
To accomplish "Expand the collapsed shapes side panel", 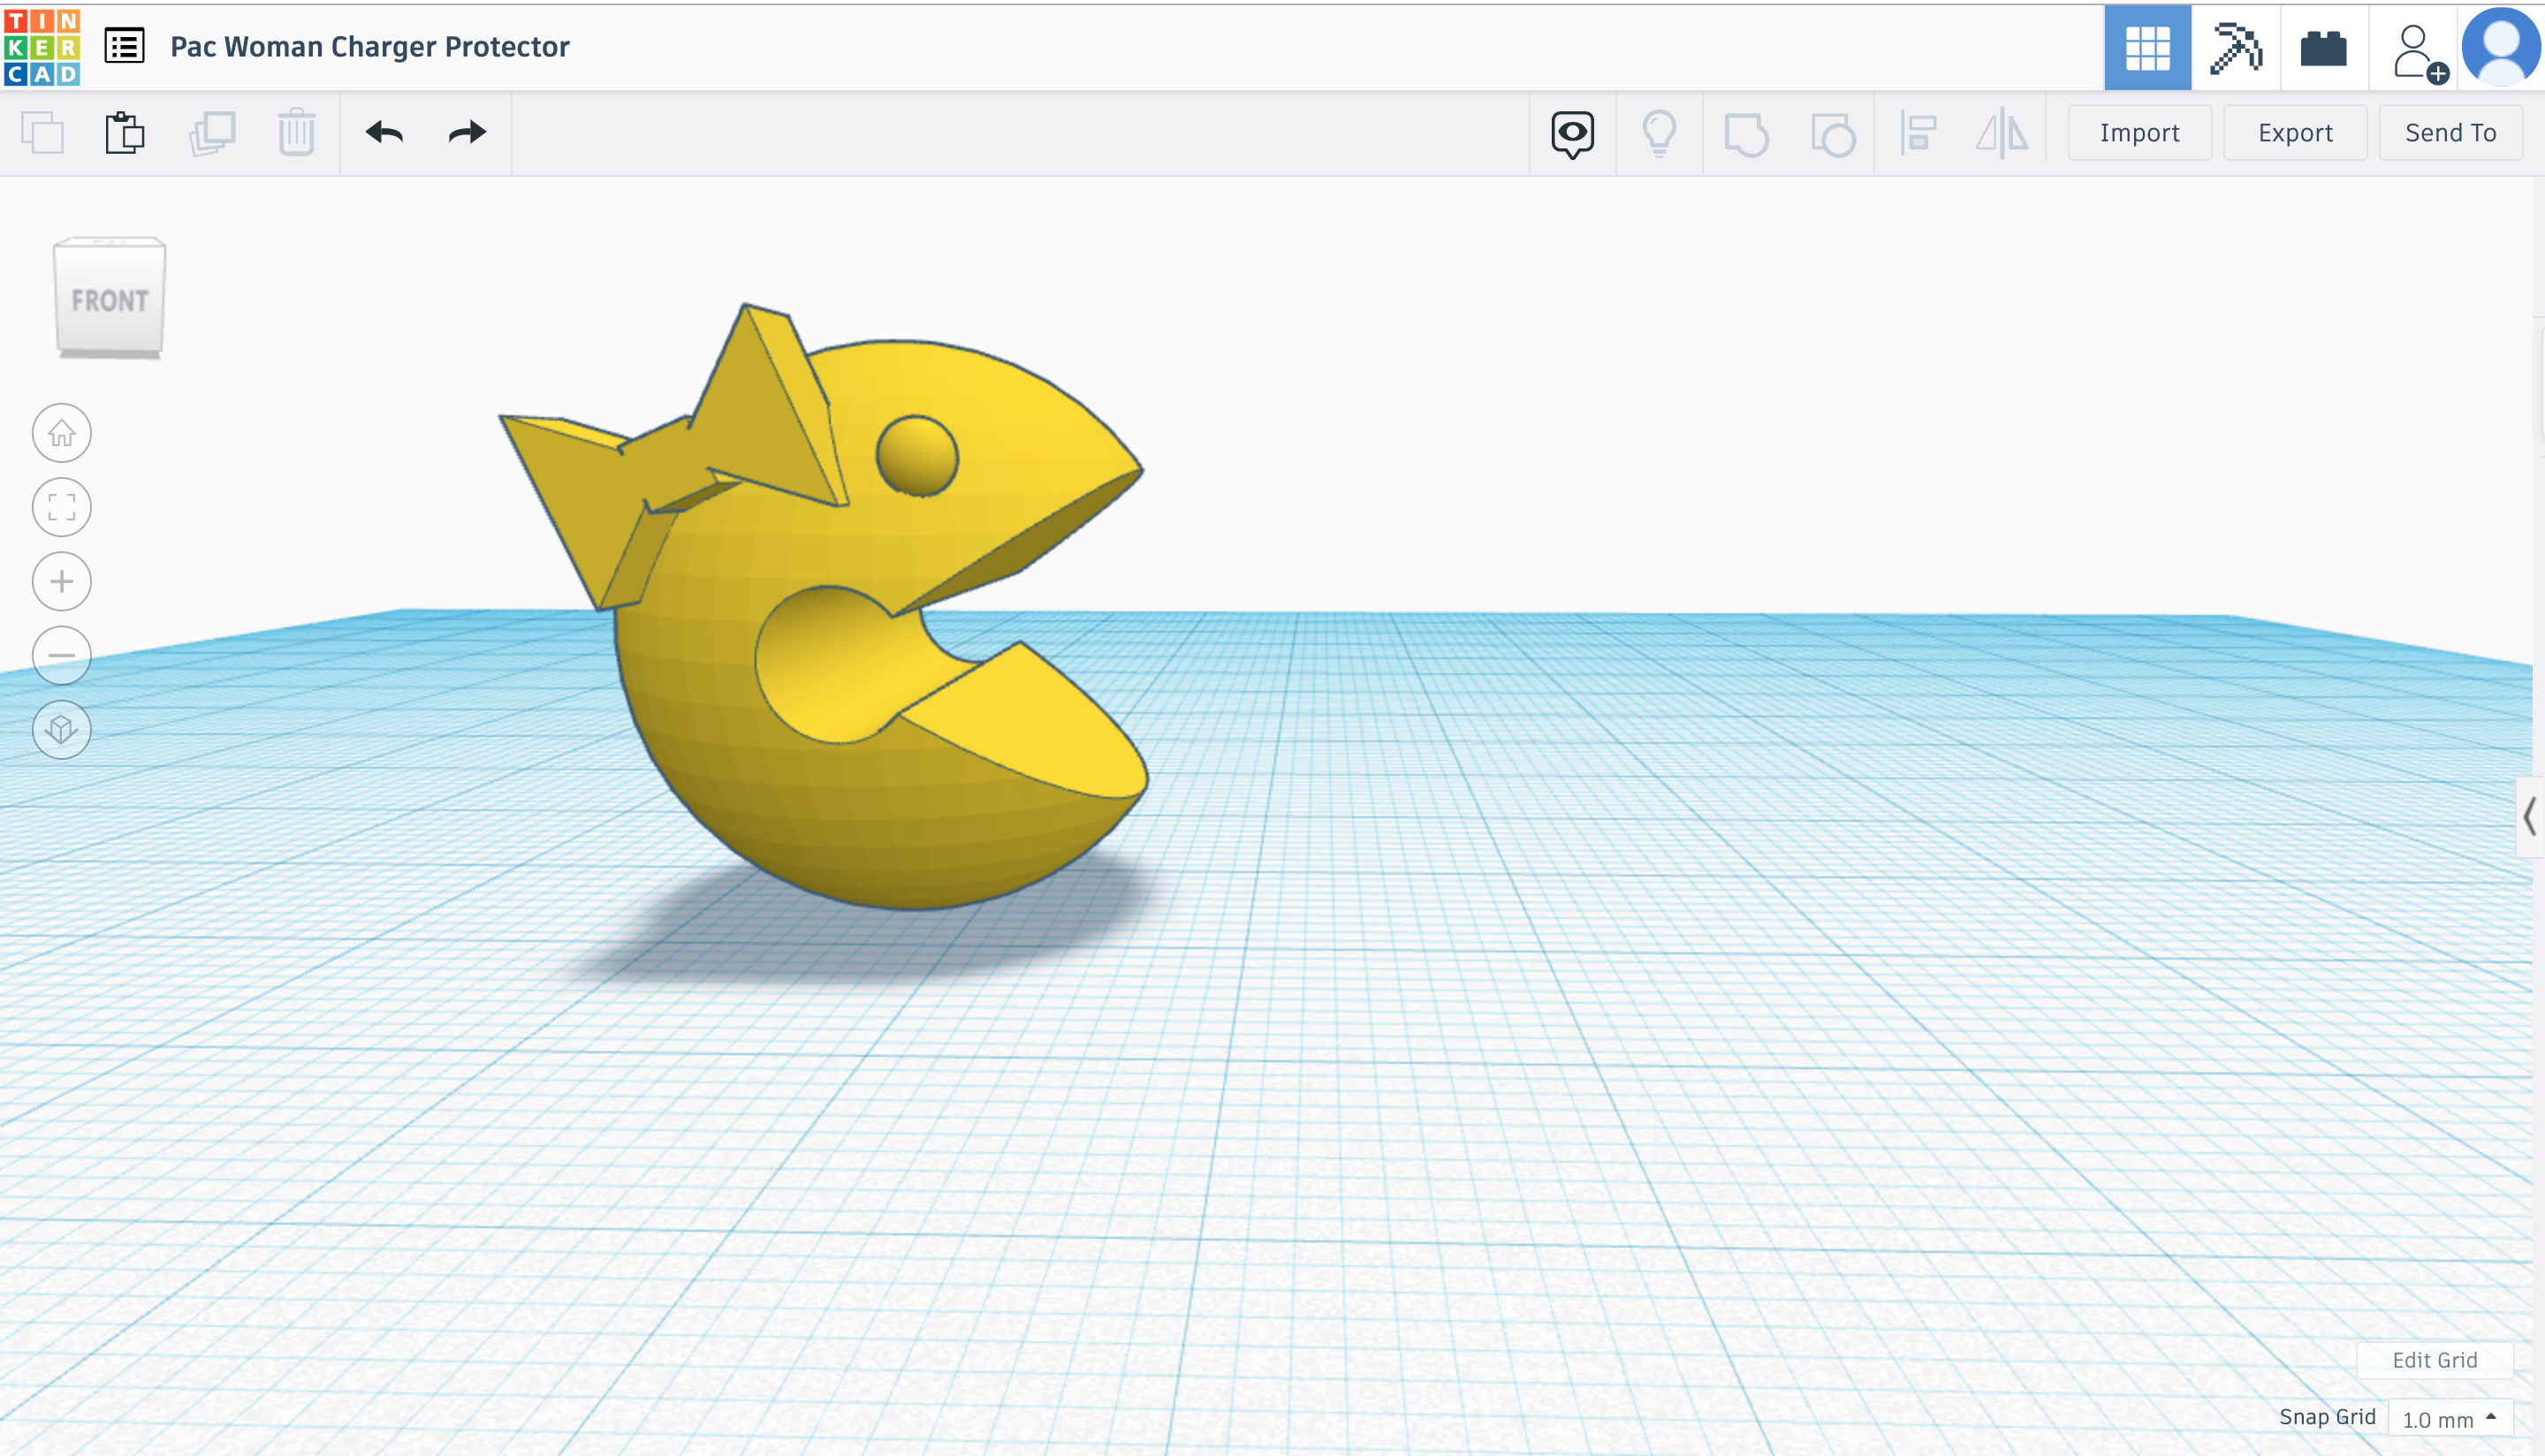I will pyautogui.click(x=2530, y=816).
